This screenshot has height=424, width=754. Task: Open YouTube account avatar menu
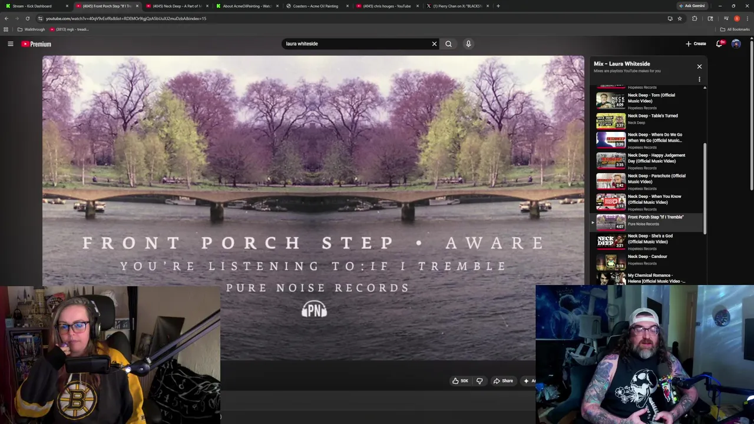(x=736, y=44)
